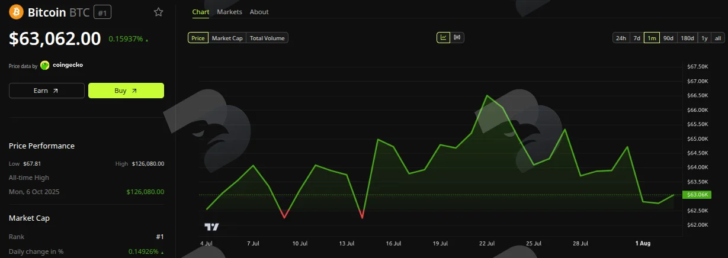The width and height of the screenshot is (728, 258).
Task: Set chart range to 180d
Action: pyautogui.click(x=687, y=38)
